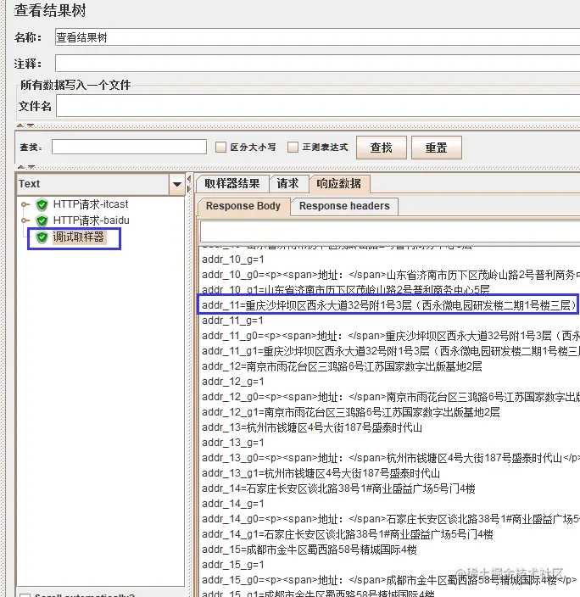Click the line addr_12_g1=南京市雨花台区三鸿路6号
Viewport: 580px width, 597px height.
(x=351, y=412)
